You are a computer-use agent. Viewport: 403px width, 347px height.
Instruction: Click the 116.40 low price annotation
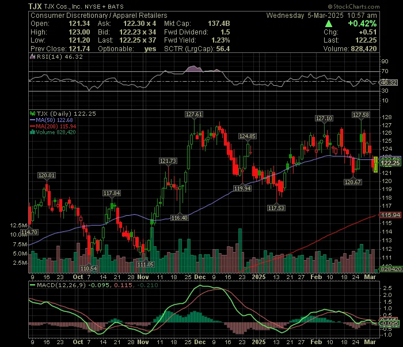[180, 218]
